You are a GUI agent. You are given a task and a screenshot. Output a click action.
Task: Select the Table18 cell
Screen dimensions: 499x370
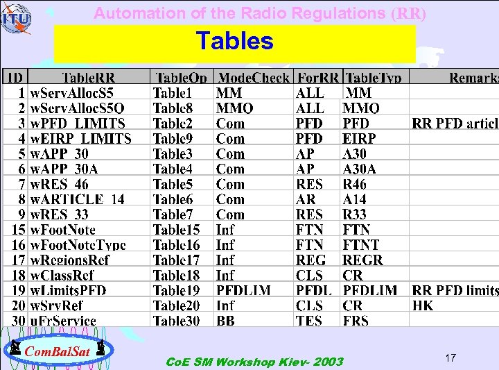point(182,275)
